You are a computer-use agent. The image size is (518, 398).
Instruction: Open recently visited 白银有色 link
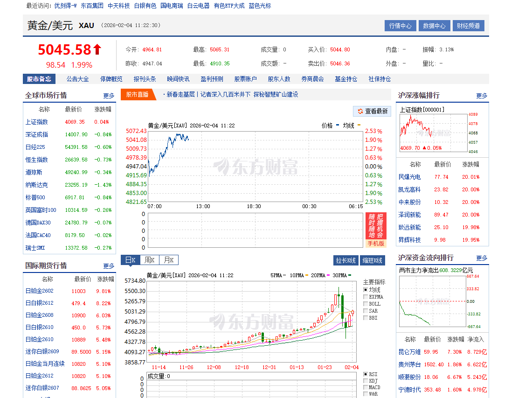(x=145, y=6)
